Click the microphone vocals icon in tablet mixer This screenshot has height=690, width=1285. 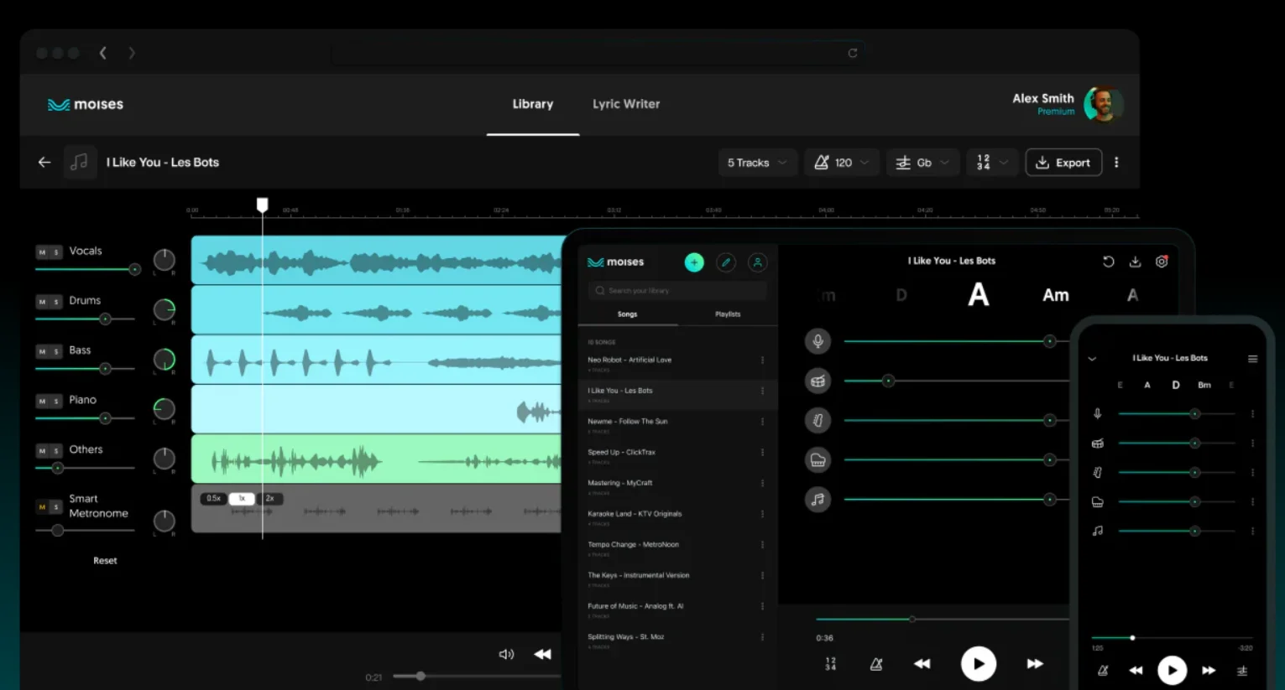pyautogui.click(x=817, y=341)
